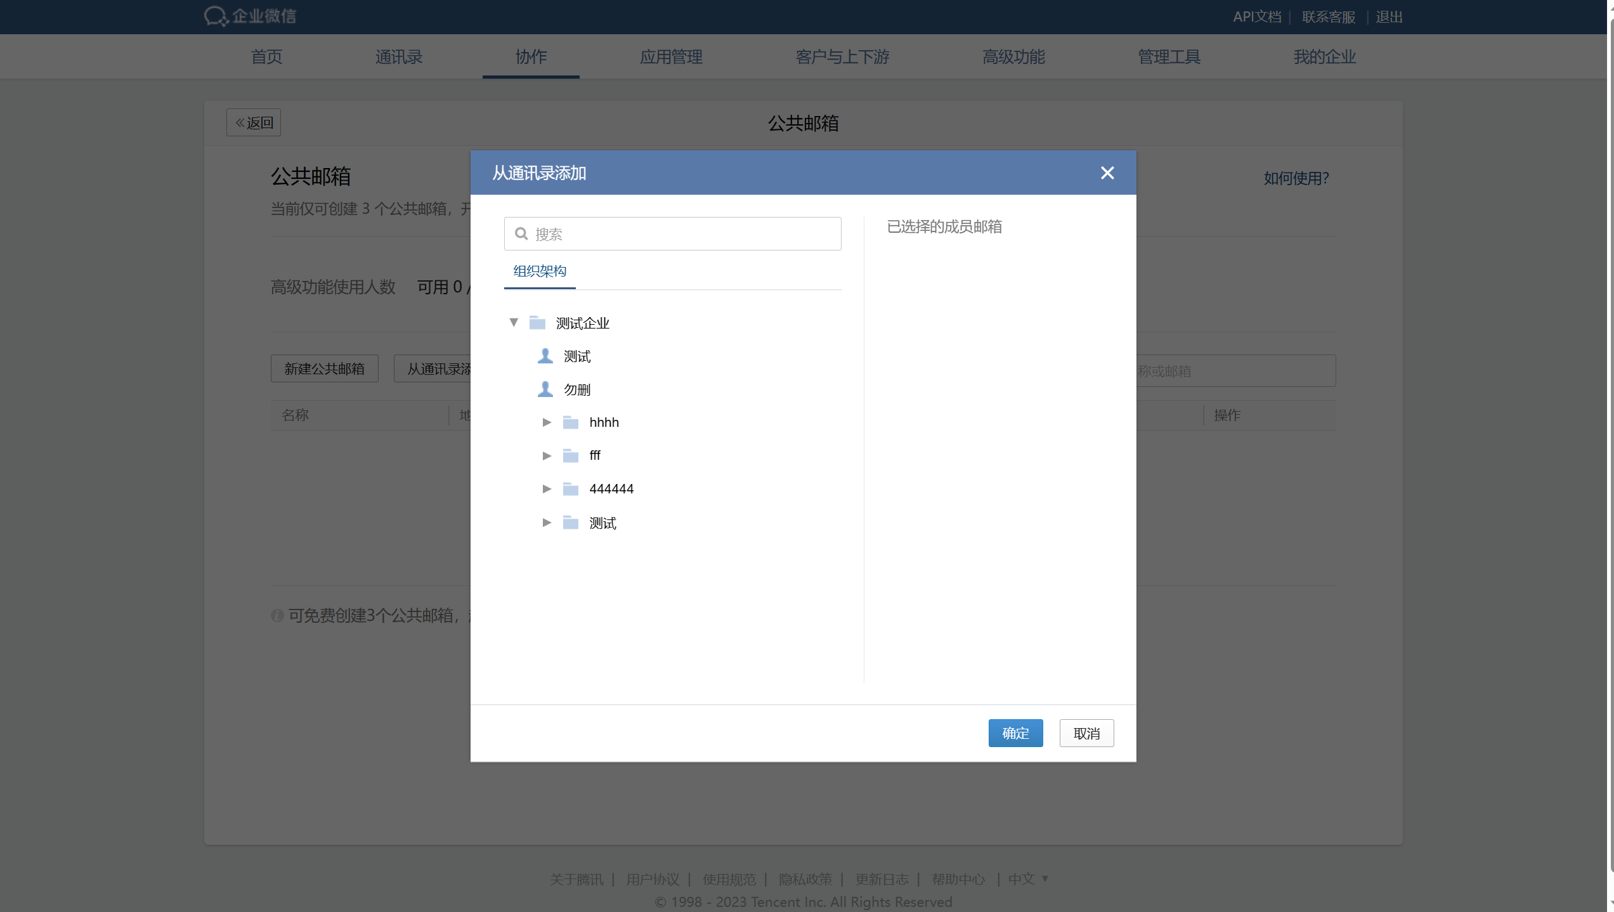Click the 取消 button
The width and height of the screenshot is (1614, 912).
pos(1086,733)
